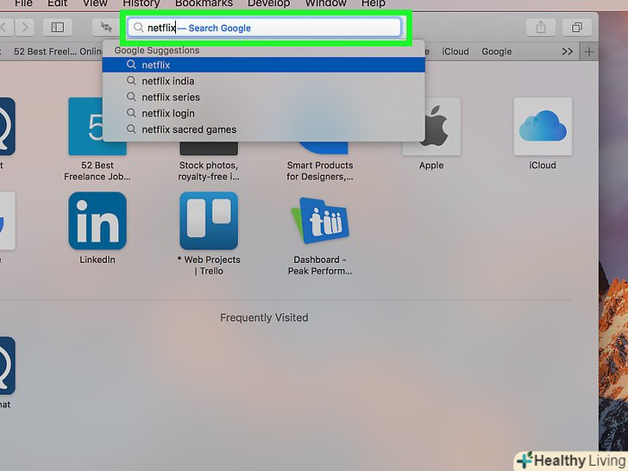Viewport: 628px width, 471px height.
Task: Expand hidden bookmarks with the double chevron
Action: click(567, 52)
